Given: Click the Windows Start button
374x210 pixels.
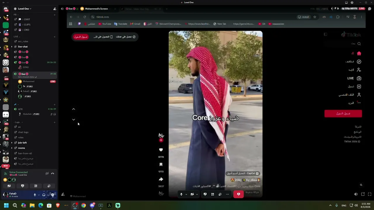Looking at the screenshot, I should (6, 206).
